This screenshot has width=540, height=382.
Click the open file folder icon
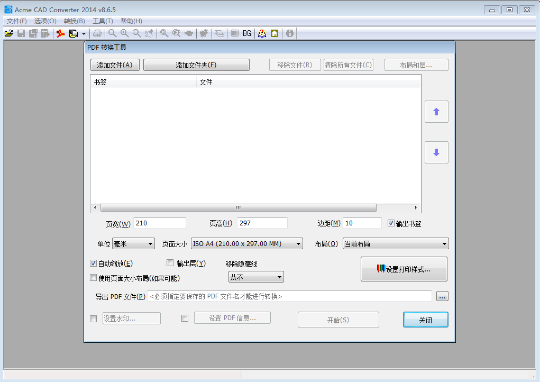8,33
